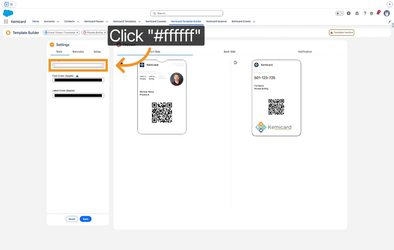
Task: Click the Kemicard logo on Google pass
Action: pos(256,65)
